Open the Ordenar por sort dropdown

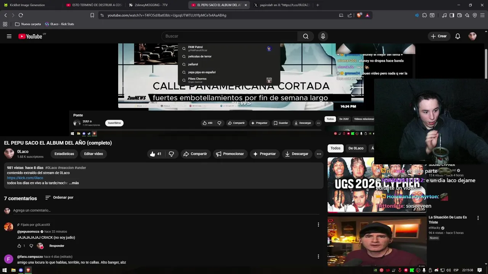click(59, 198)
